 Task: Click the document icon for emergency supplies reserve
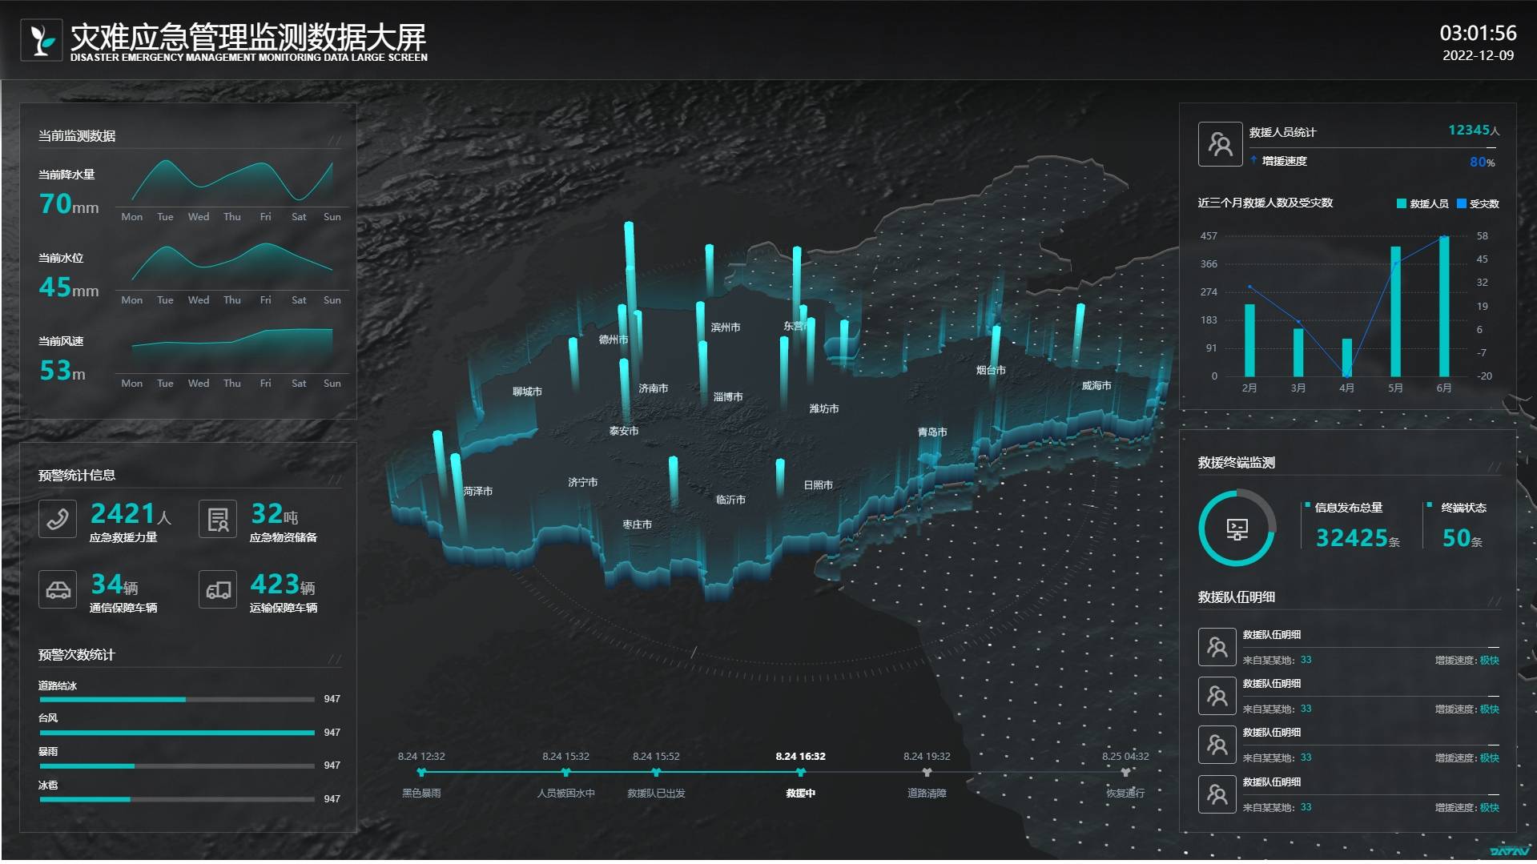coord(218,520)
